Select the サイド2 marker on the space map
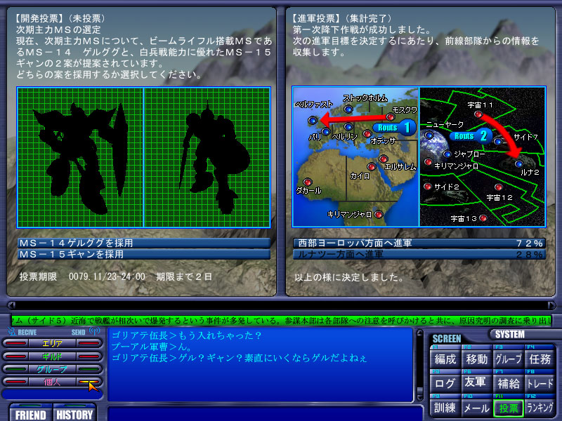 pyautogui.click(x=427, y=186)
